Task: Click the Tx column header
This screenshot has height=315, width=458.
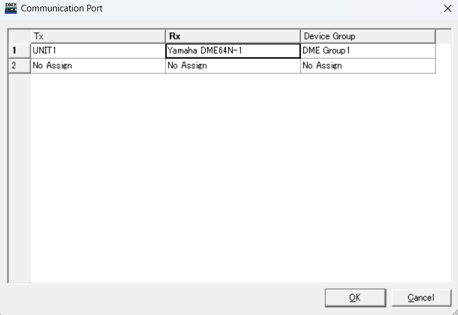Action: (98, 36)
